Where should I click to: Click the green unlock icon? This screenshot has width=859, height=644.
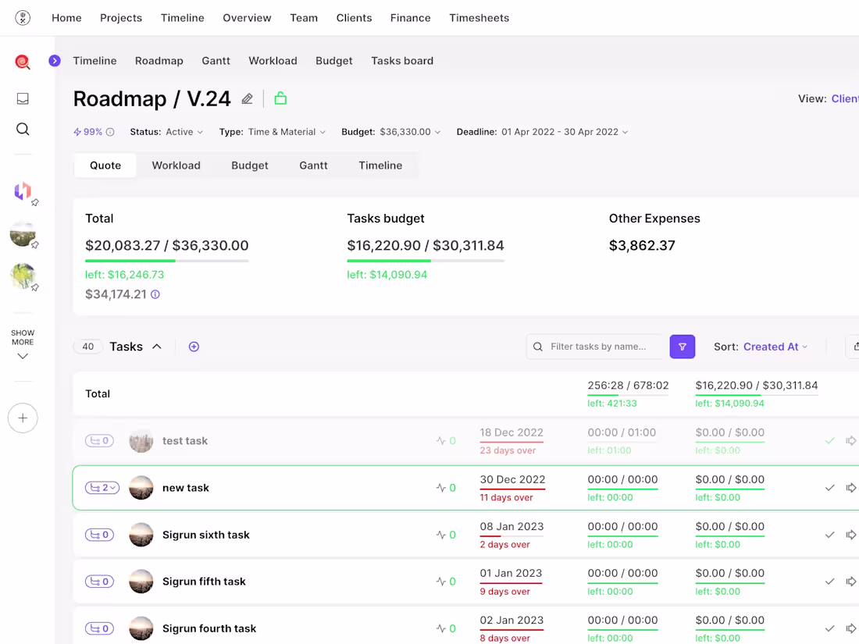pos(280,98)
